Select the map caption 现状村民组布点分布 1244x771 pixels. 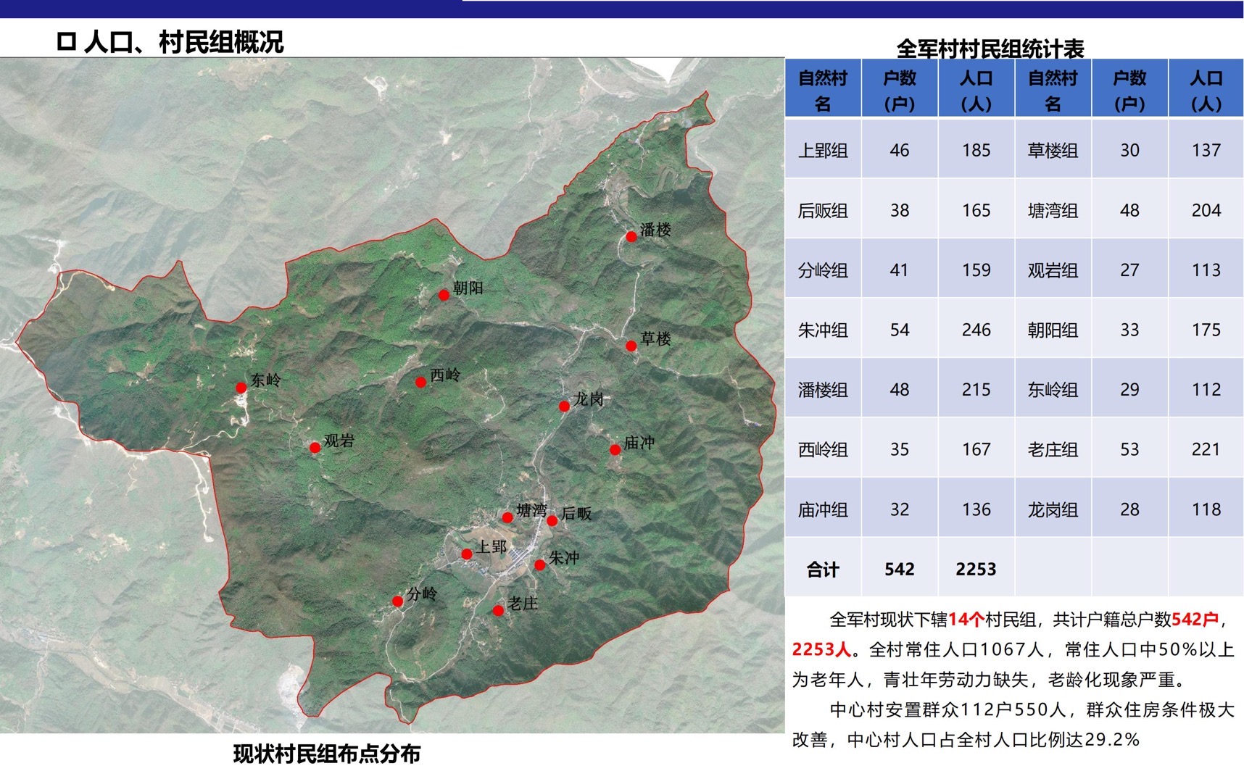click(x=326, y=754)
